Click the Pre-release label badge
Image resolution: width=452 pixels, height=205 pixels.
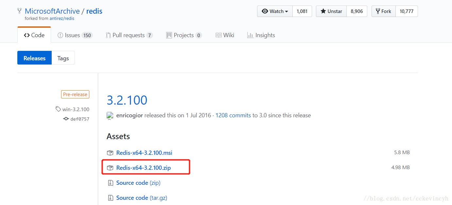tap(75, 95)
